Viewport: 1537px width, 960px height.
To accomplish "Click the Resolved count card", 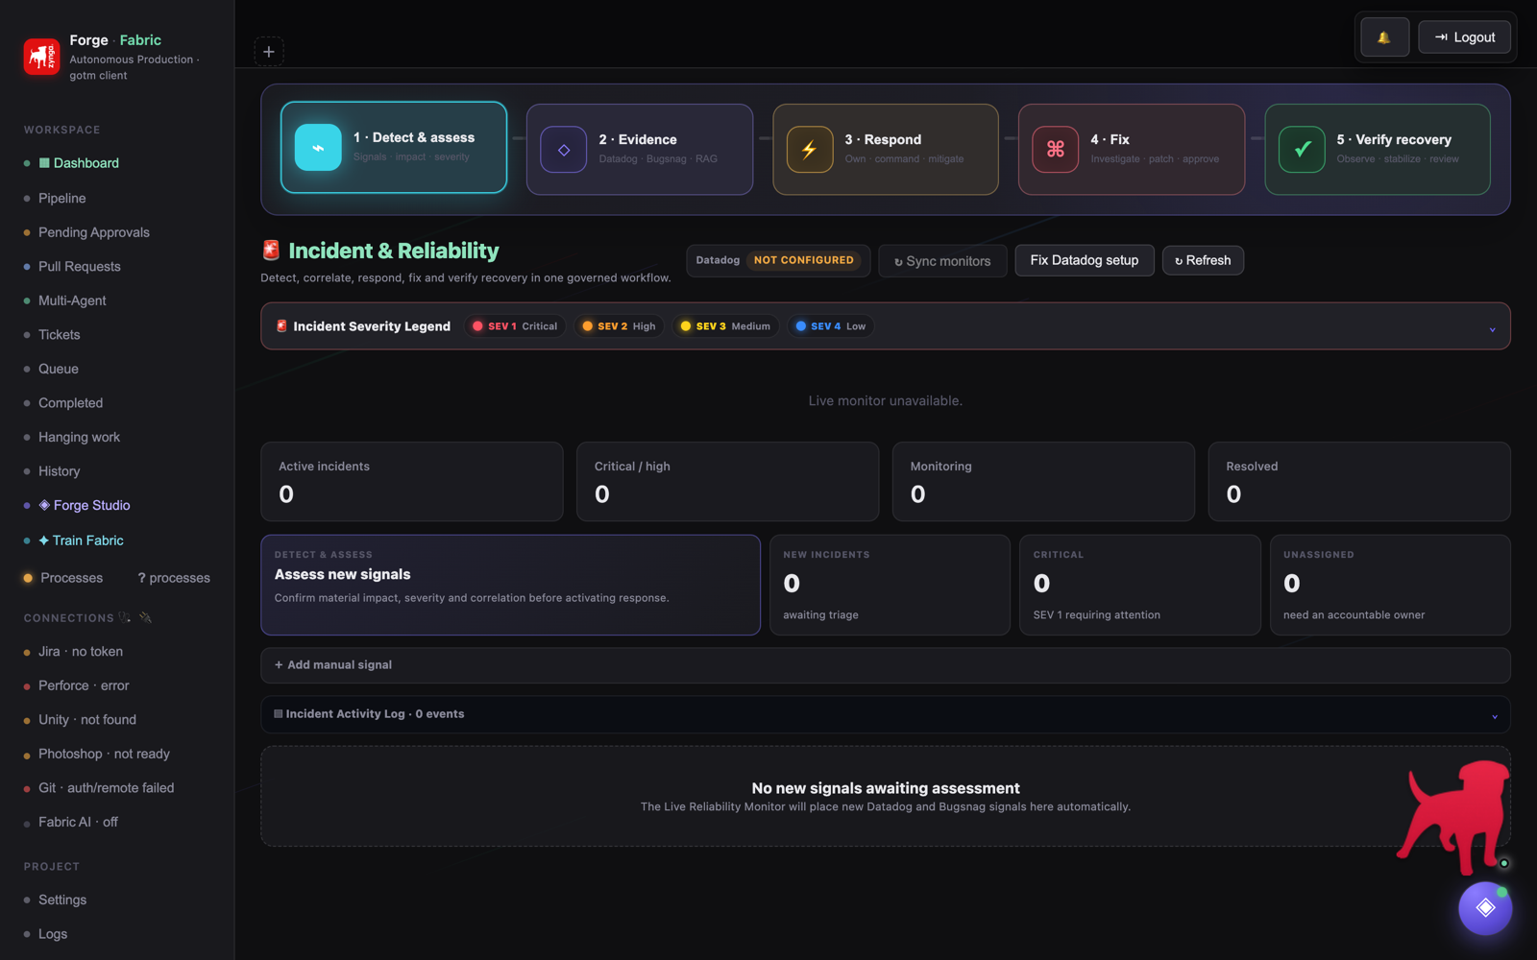I will click(1359, 482).
